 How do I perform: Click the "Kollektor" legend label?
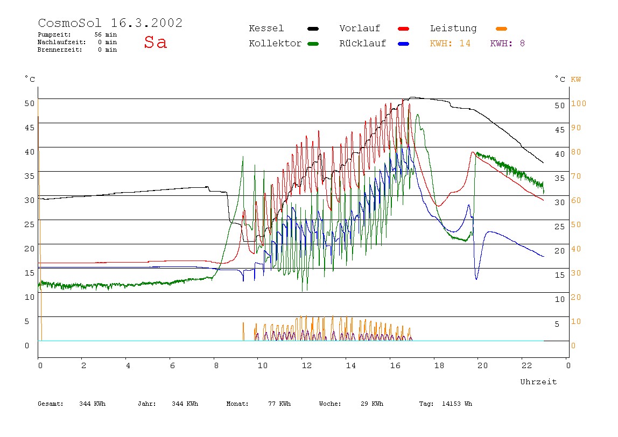pos(275,44)
